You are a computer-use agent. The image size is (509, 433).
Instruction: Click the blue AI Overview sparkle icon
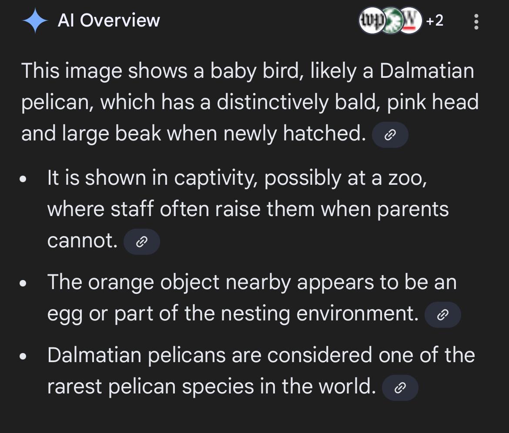pos(35,21)
